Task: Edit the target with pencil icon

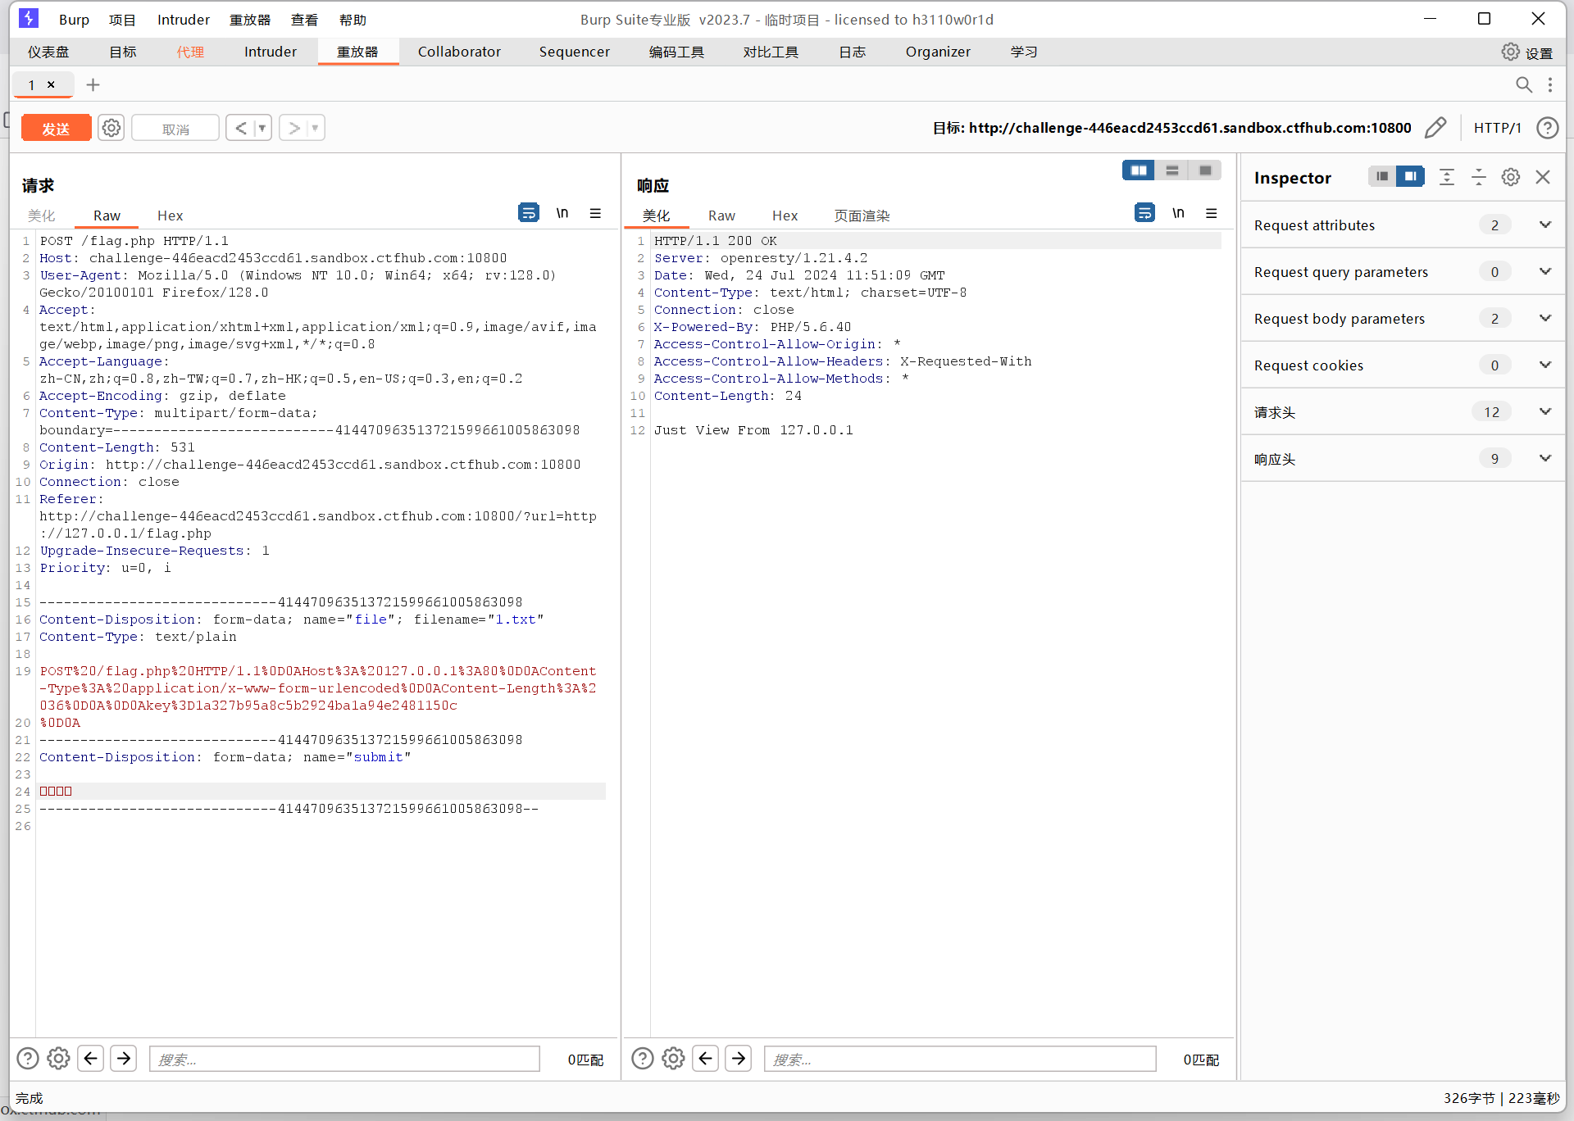Action: click(x=1435, y=128)
